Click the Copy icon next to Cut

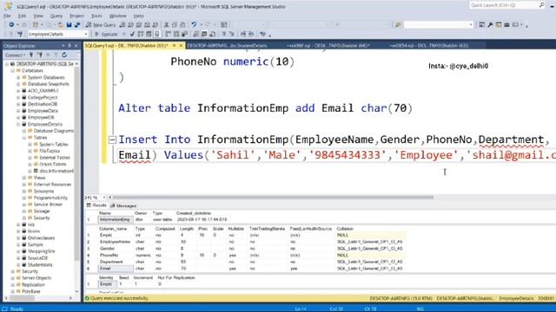(175, 25)
